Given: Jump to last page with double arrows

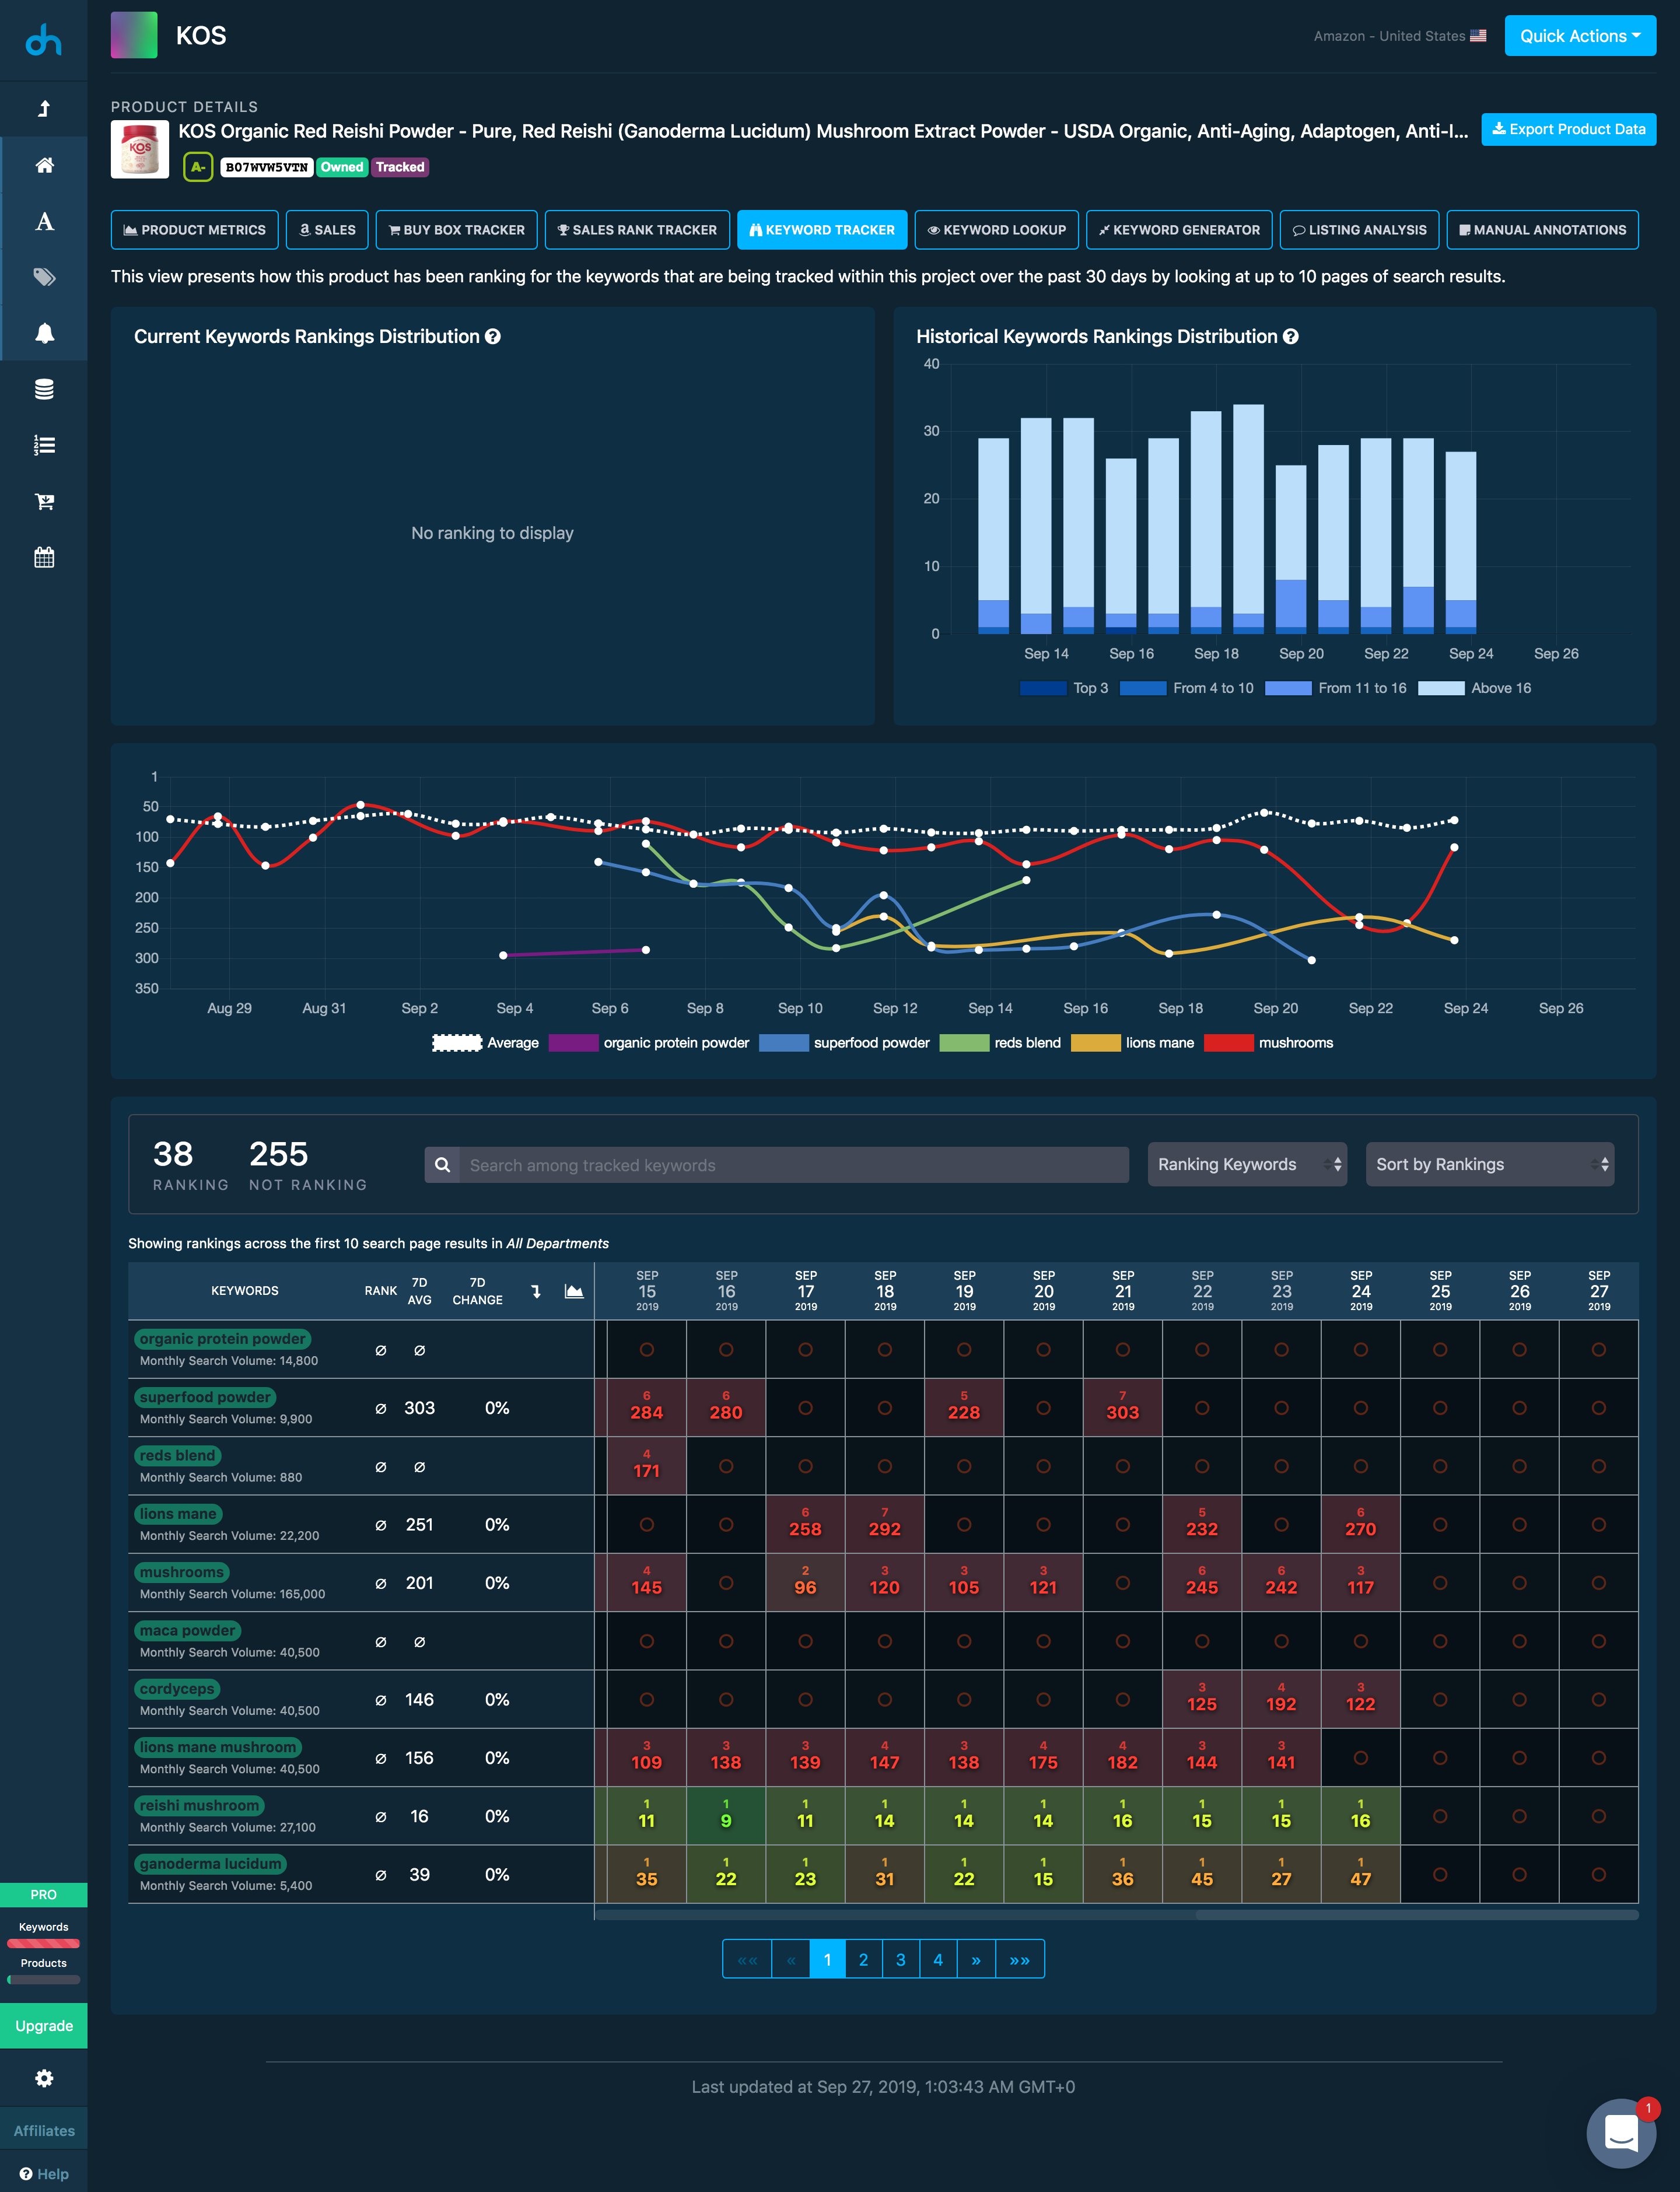Looking at the screenshot, I should pyautogui.click(x=1020, y=1959).
